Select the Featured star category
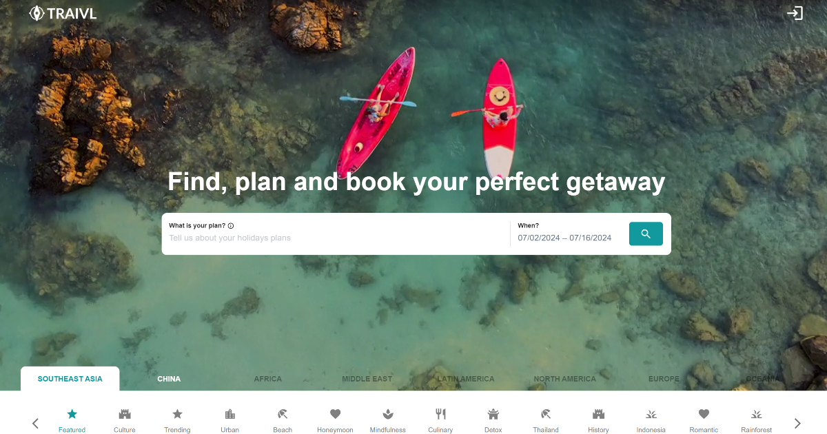This screenshot has height=434, width=827. pyautogui.click(x=72, y=420)
